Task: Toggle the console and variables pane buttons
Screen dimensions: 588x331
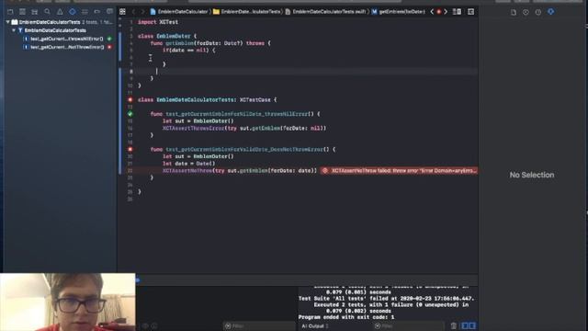Action: [x=469, y=325]
